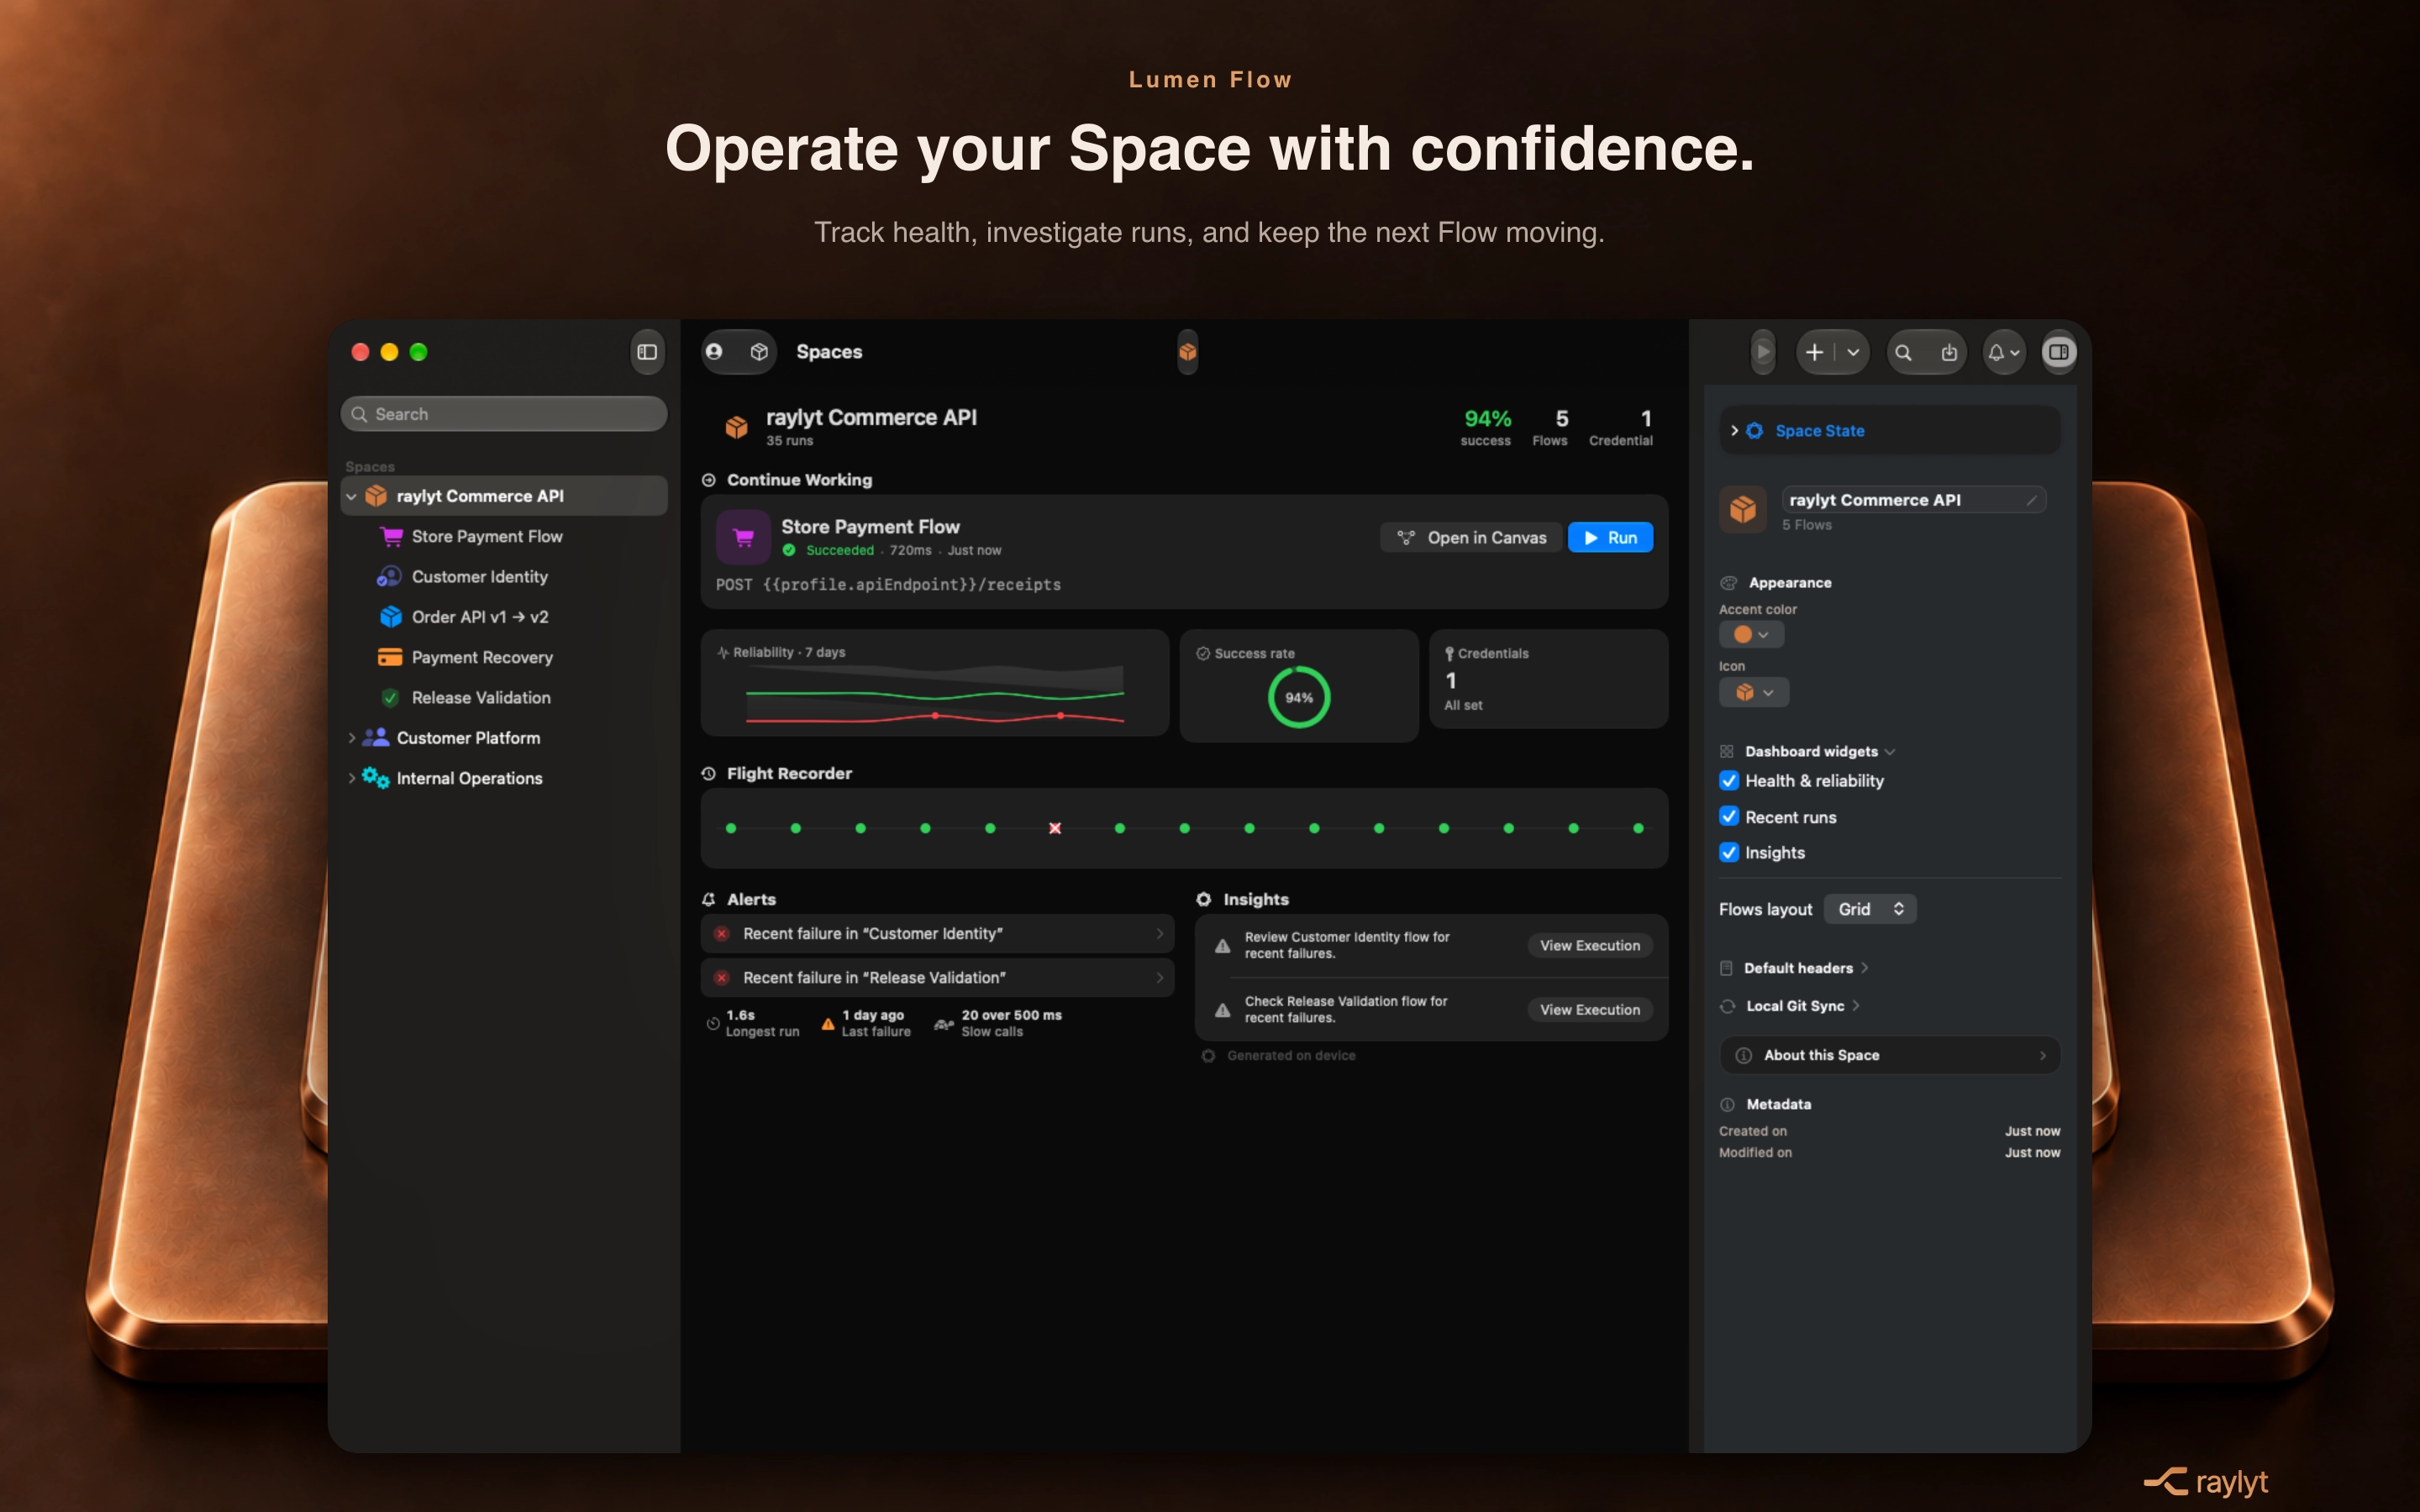Open search with magnifier toolbar icon
This screenshot has height=1512, width=2420.
click(1903, 352)
